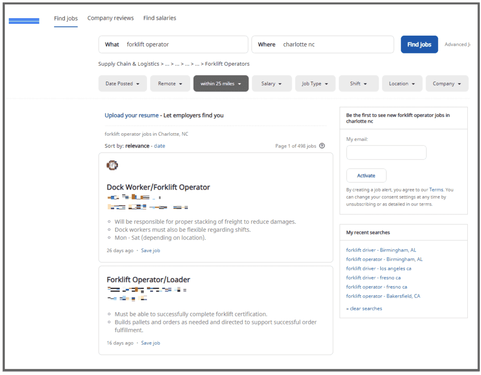481x375 pixels.
Task: Click the Activate job alert button
Action: point(366,176)
